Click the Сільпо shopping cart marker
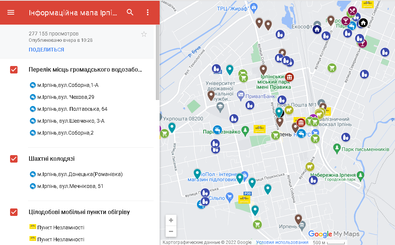Screen dimensions: 395x245 pyautogui.click(x=229, y=197)
